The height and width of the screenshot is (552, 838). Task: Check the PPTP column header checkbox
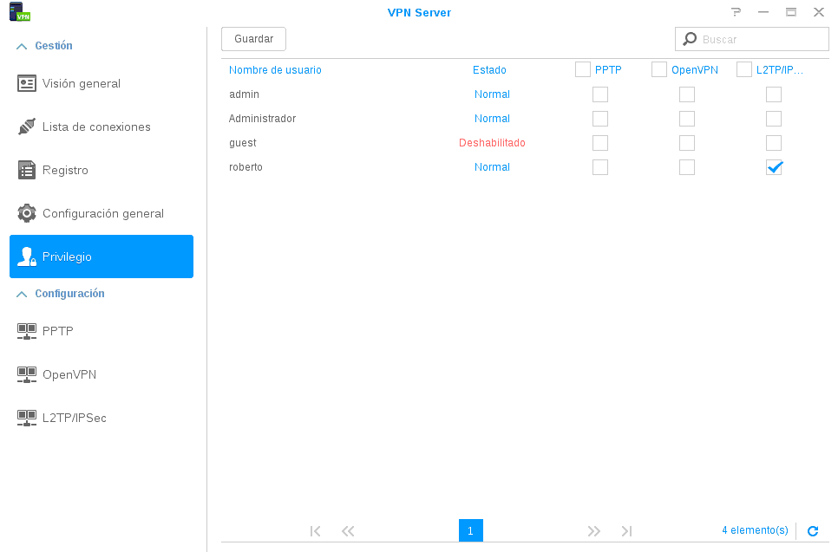click(x=583, y=70)
